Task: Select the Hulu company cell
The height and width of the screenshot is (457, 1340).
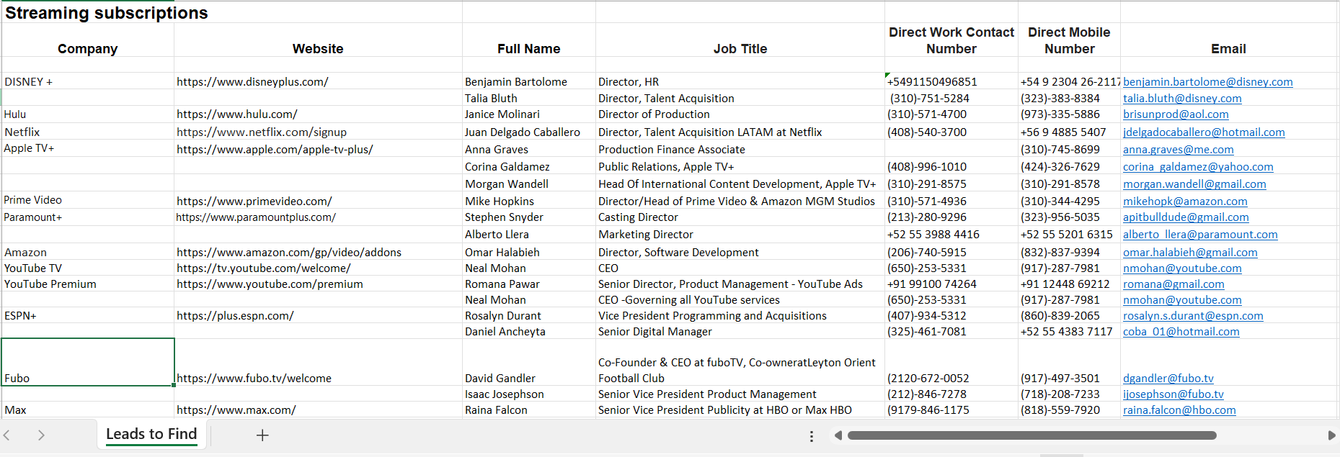Action: [87, 114]
